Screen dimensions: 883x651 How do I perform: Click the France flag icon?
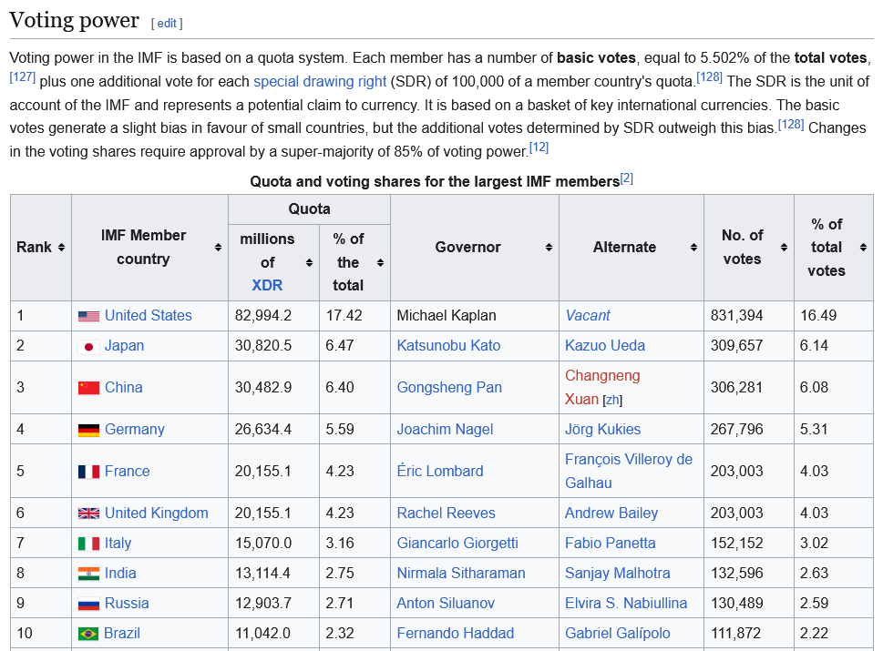coord(88,472)
